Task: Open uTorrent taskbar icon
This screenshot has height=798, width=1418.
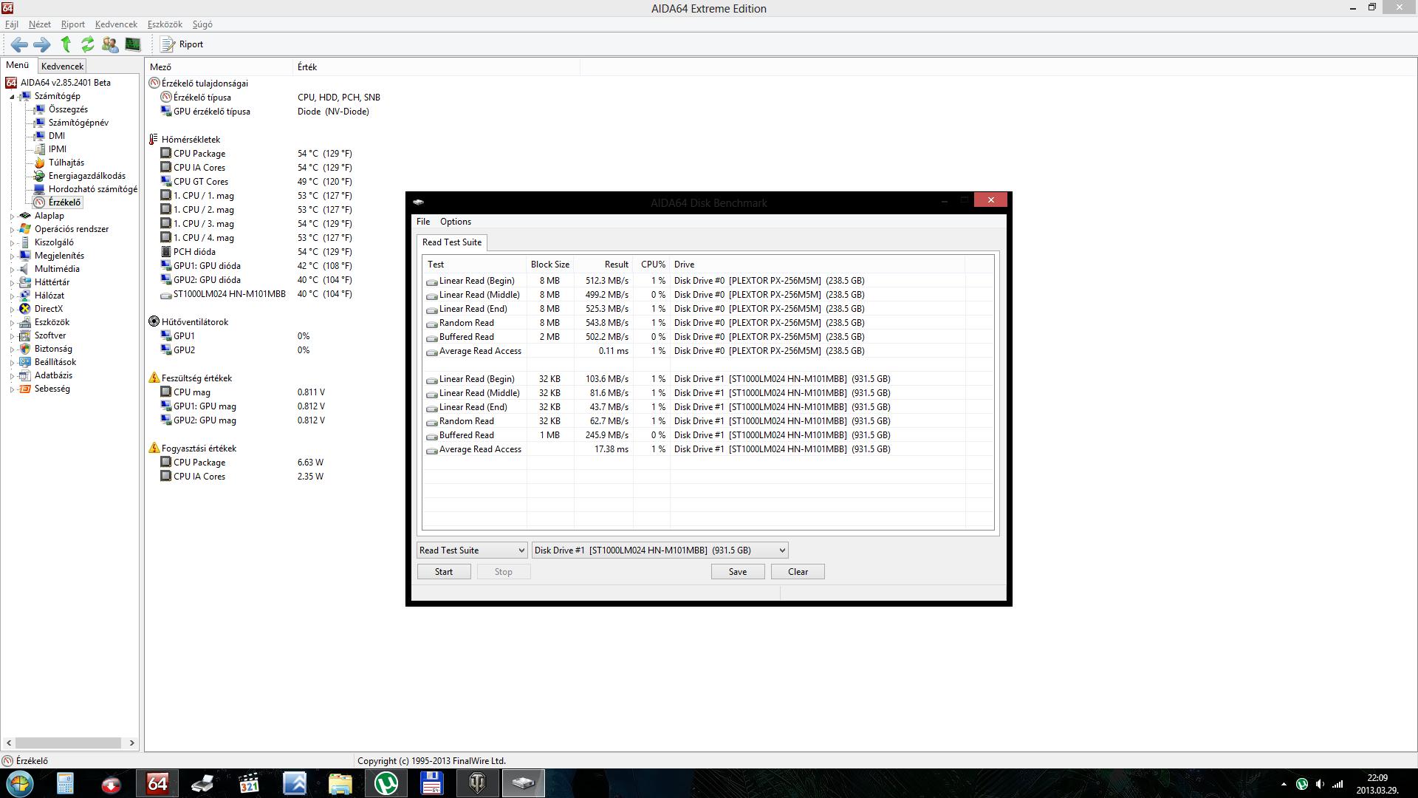Action: [x=386, y=783]
